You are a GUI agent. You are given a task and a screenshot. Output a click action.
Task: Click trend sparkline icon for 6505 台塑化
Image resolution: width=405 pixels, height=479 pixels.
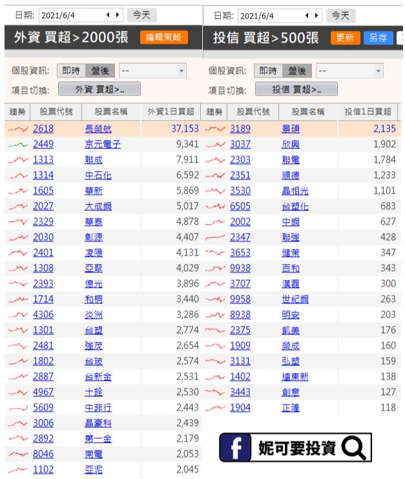point(215,207)
